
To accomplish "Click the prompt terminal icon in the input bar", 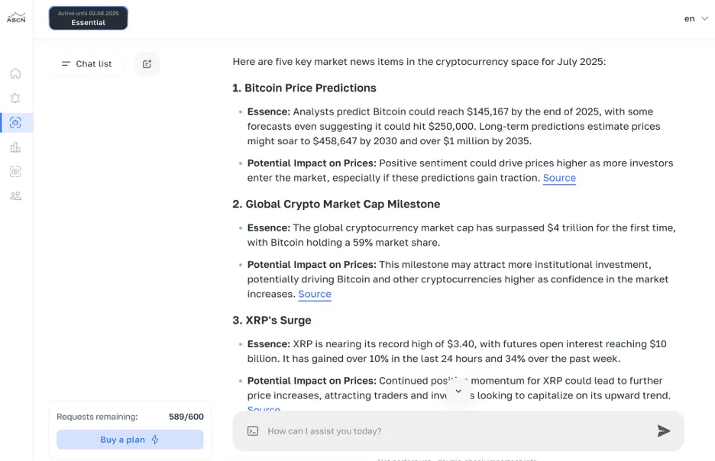I will point(253,431).
